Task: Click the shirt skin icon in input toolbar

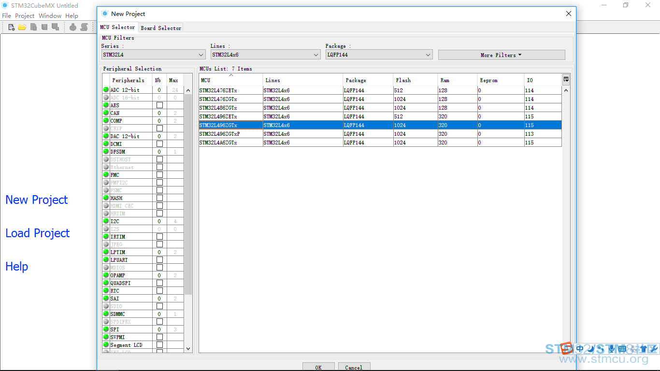Action: pos(643,349)
